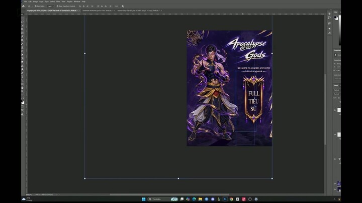Select the Lasso tool in the toolbox
The height and width of the screenshot is (203, 362).
[23, 22]
